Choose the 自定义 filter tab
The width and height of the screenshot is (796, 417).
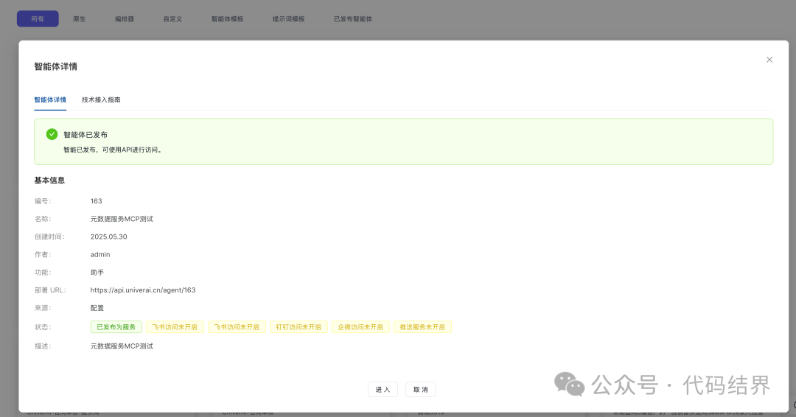[x=173, y=19]
